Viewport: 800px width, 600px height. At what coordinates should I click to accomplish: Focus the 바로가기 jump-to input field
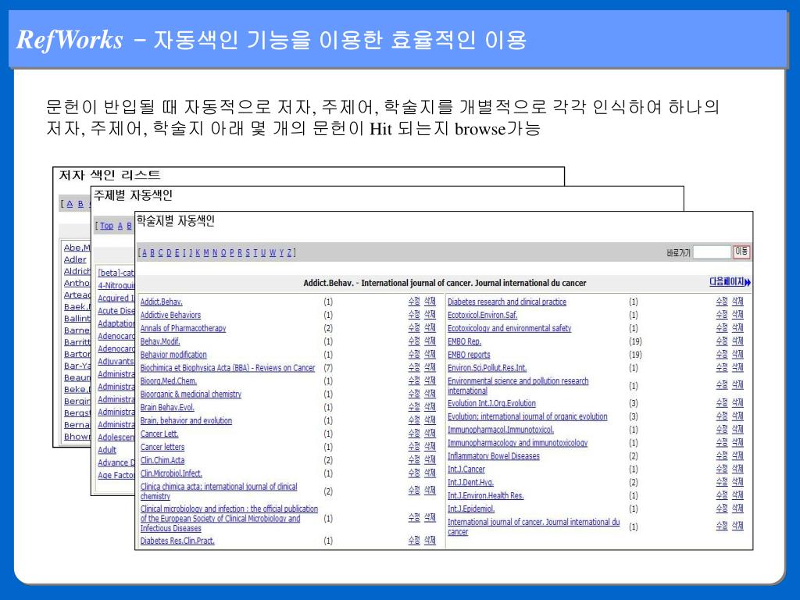(712, 252)
